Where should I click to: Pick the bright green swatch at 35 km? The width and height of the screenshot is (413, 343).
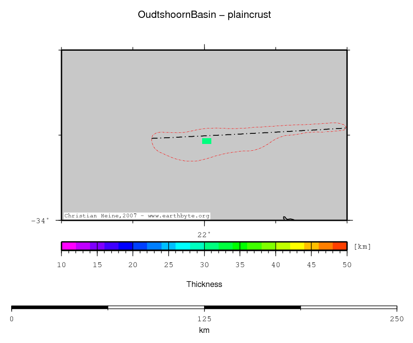[240, 246]
